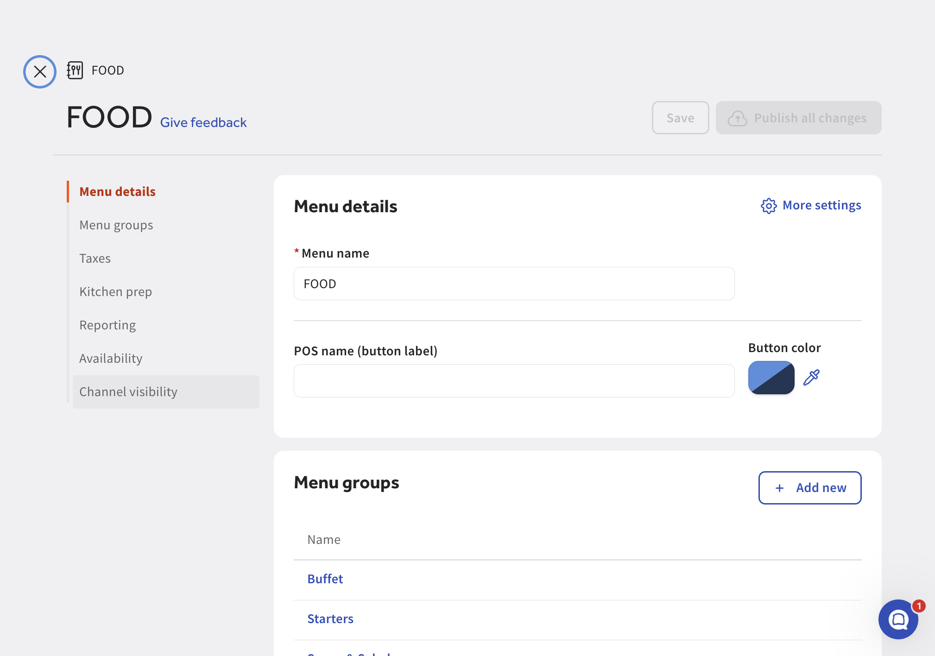
Task: Go to Availability section
Action: tap(111, 358)
